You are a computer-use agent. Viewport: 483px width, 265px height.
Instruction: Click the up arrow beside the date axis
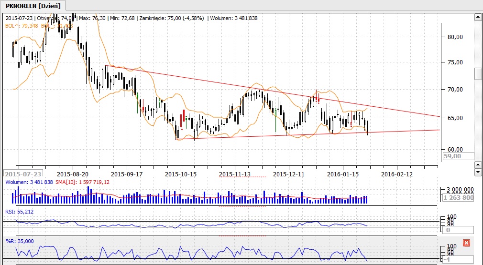tap(477, 164)
